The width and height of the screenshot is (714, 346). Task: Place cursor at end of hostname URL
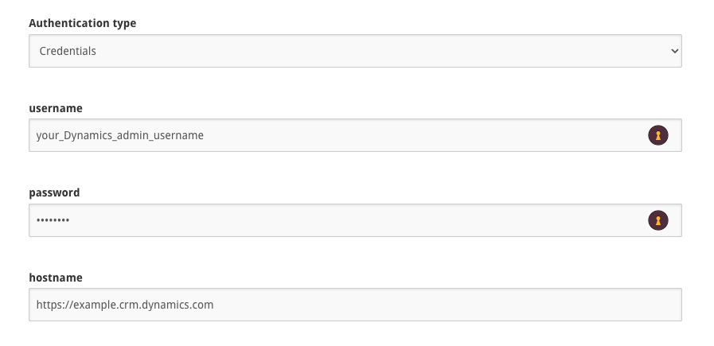point(215,305)
